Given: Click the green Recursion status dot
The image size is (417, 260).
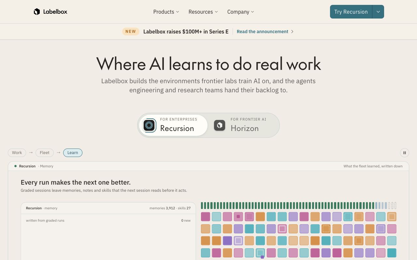Looking at the screenshot, I should [15, 166].
